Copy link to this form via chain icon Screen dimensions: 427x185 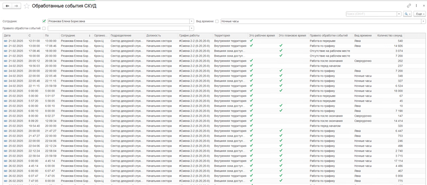point(409,6)
